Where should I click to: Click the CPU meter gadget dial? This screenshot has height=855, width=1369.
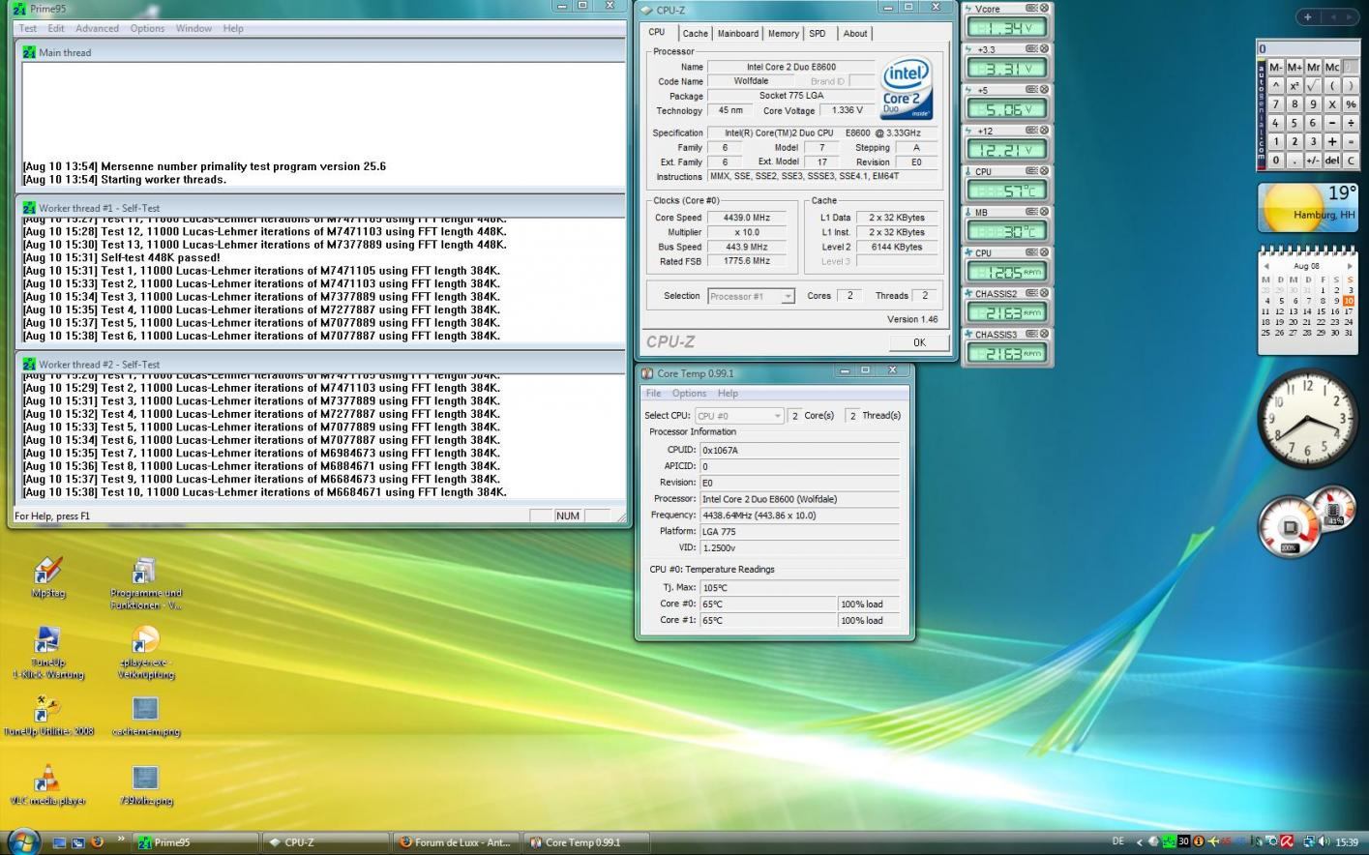1291,527
